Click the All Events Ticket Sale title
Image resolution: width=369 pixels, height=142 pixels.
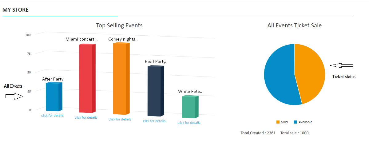tap(294, 26)
